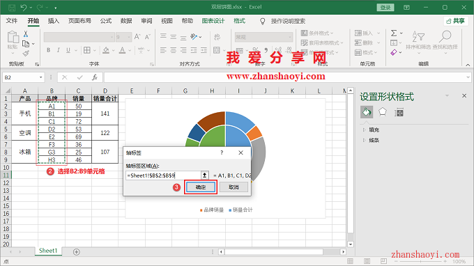Click the Orientation text angle icon
Viewport: 474px width, 266px height.
[194, 37]
